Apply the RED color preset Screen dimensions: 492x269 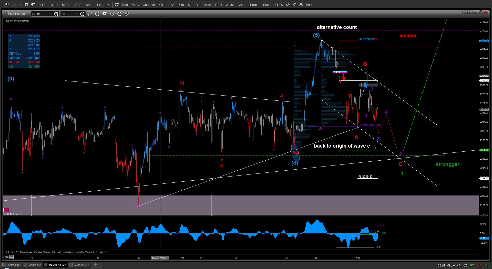(219, 5)
